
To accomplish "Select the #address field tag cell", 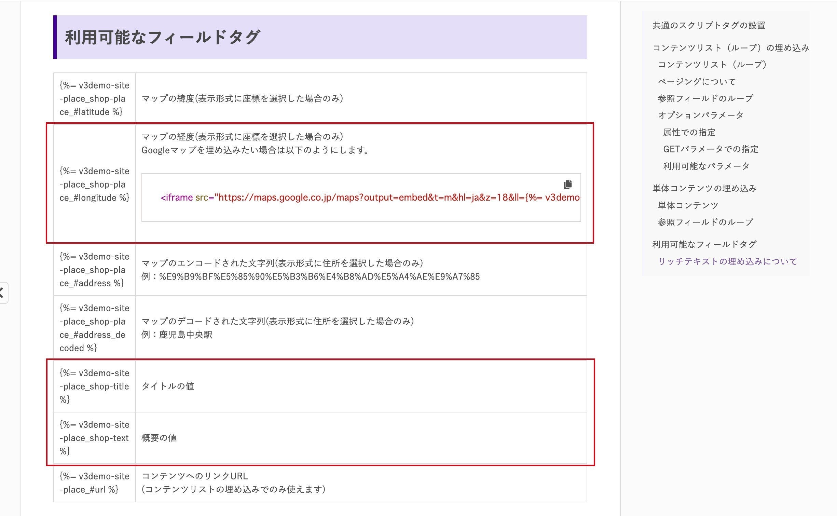I will (x=94, y=270).
